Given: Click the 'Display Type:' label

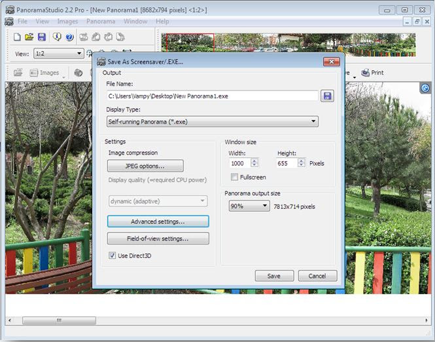Looking at the screenshot, I should (x=123, y=109).
